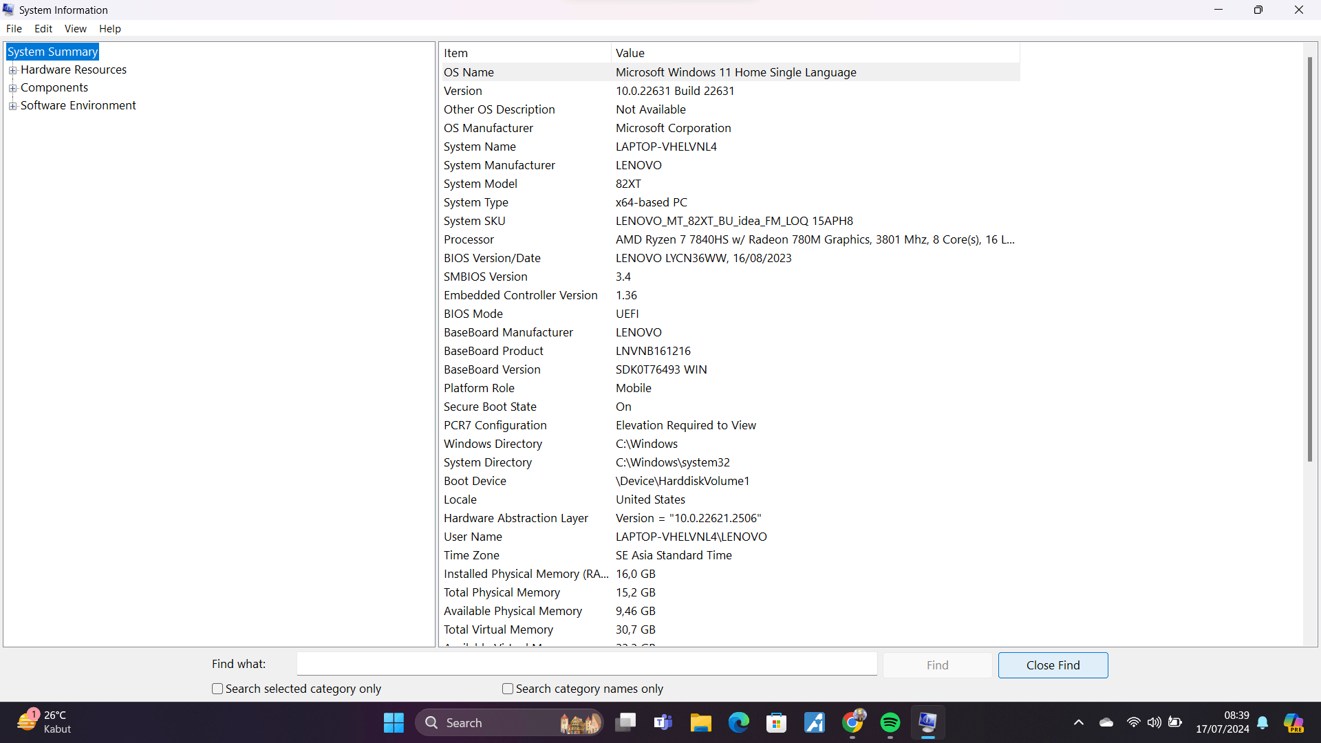Open File Explorer on the taskbar
The width and height of the screenshot is (1321, 743).
pyautogui.click(x=700, y=722)
